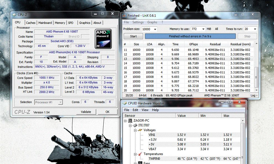This screenshot has height=164, width=274.
Task: Click the GFlops column header
Action: 193,44
